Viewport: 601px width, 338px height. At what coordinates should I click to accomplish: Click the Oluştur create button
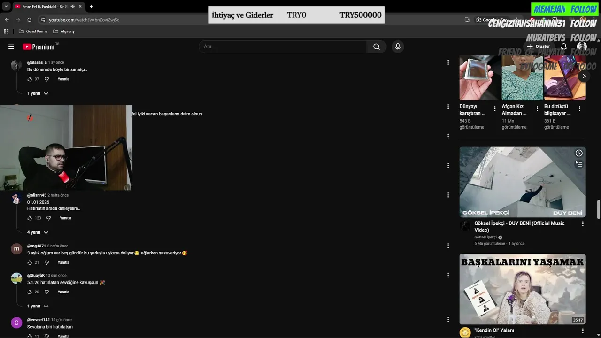pyautogui.click(x=538, y=46)
